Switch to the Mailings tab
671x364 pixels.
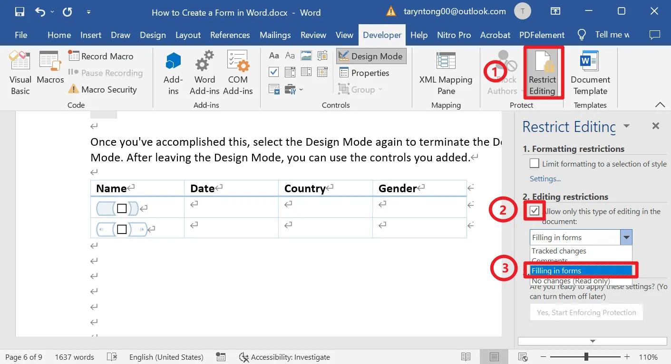[x=275, y=35]
